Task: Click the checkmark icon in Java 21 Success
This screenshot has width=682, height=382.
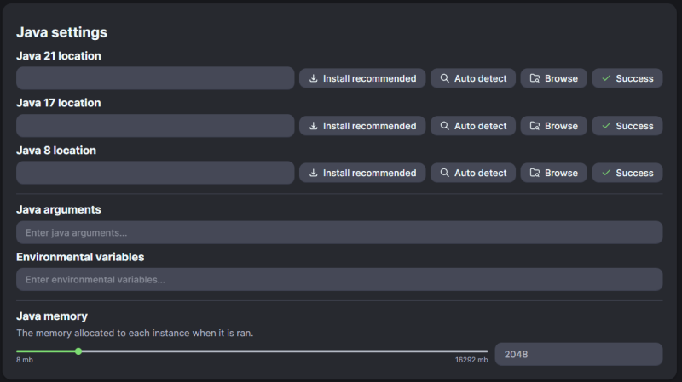Action: [x=606, y=78]
